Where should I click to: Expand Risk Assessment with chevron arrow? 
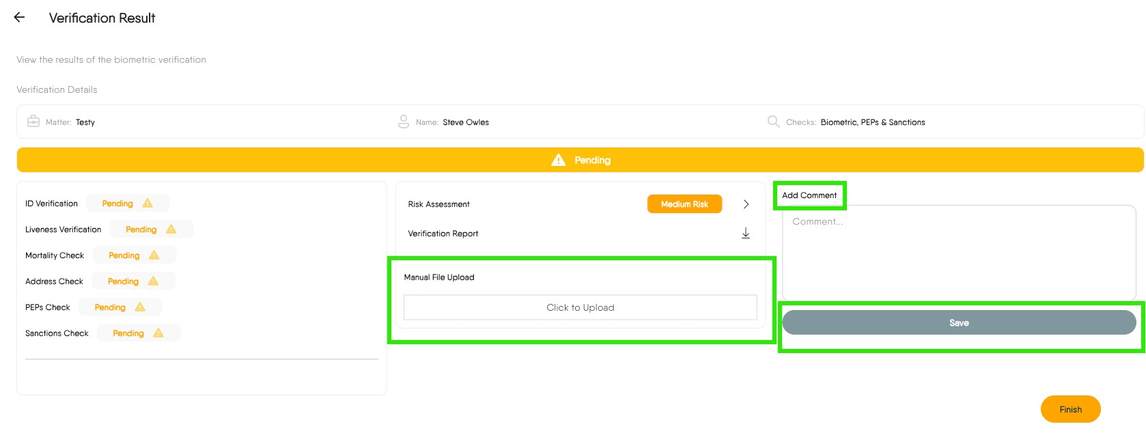click(746, 204)
